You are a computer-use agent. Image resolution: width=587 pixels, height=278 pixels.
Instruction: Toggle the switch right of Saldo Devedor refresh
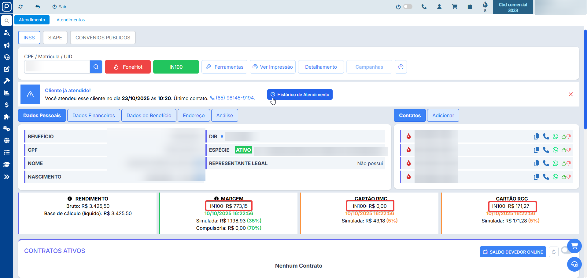(x=565, y=250)
